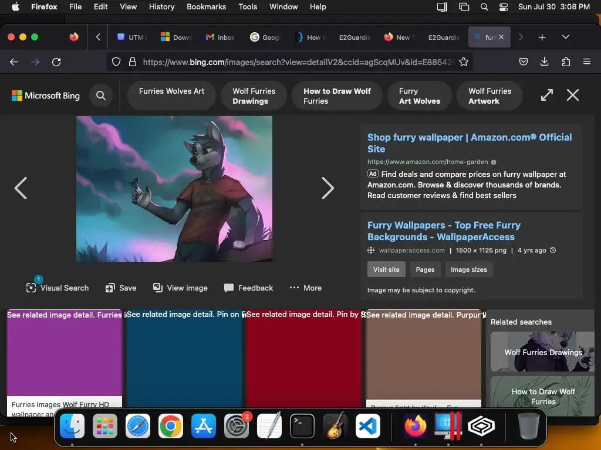Expand image to fullscreen with diagonal arrows
This screenshot has height=450, width=601.
pyautogui.click(x=547, y=95)
